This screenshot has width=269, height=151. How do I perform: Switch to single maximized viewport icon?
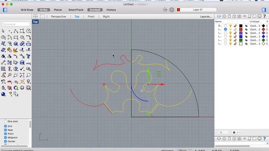(42, 16)
